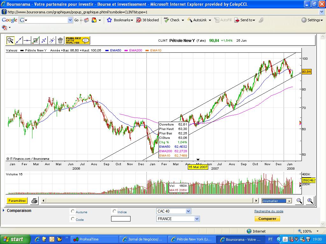This screenshot has height=244, width=326.
Task: Select the parallel channel lines tool
Action: (52, 40)
